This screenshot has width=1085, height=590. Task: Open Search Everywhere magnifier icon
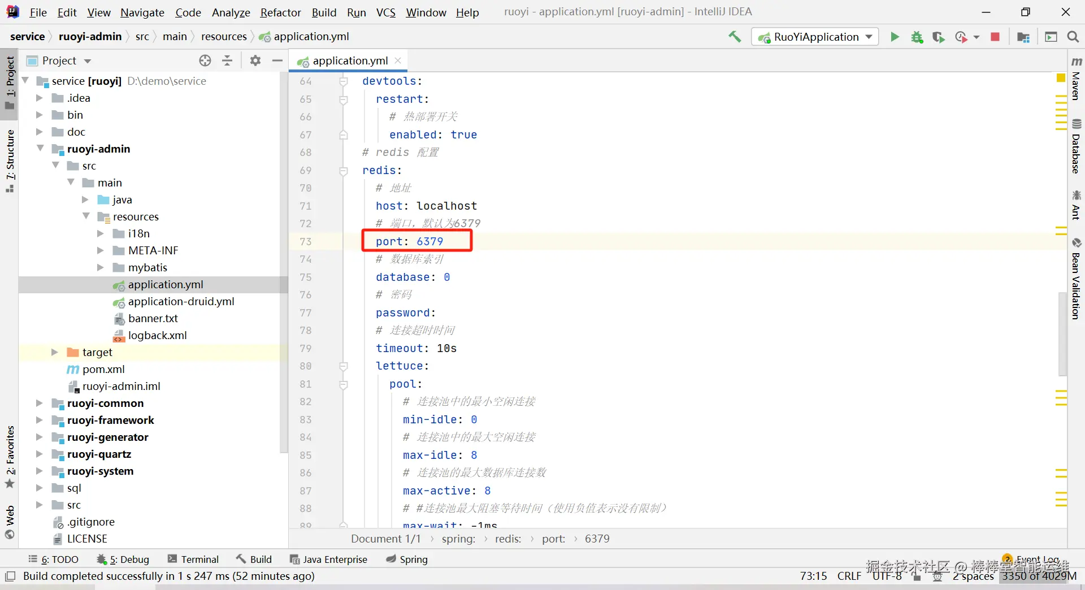click(1073, 37)
